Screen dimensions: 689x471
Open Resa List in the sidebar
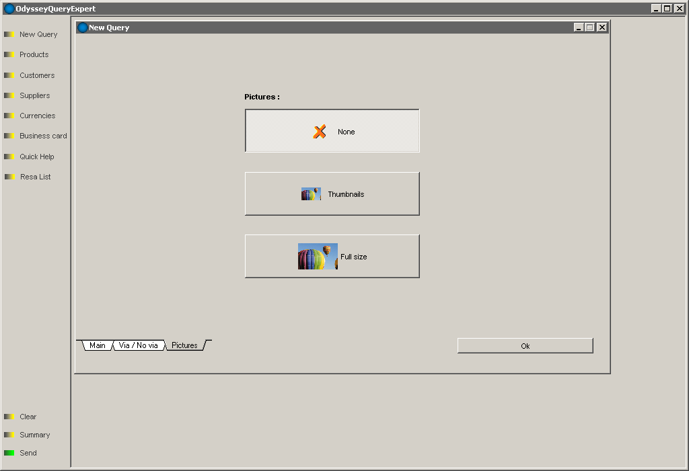pyautogui.click(x=35, y=177)
